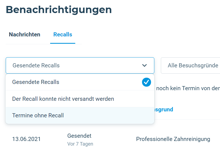Click the selected value text in recall filter
Image resolution: width=220 pixels, height=154 pixels.
(36, 65)
